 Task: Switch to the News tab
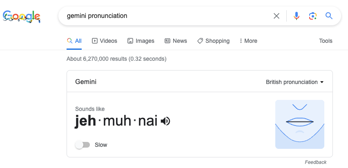(x=176, y=41)
